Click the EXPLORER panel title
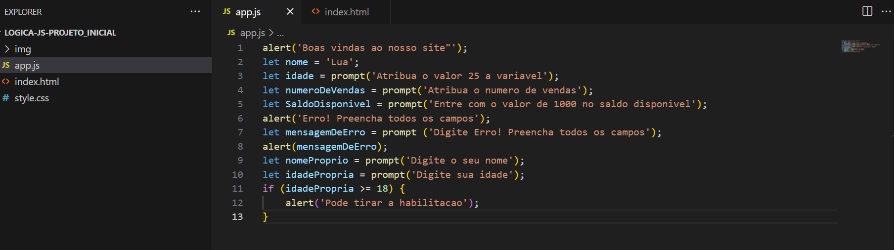 click(x=23, y=12)
